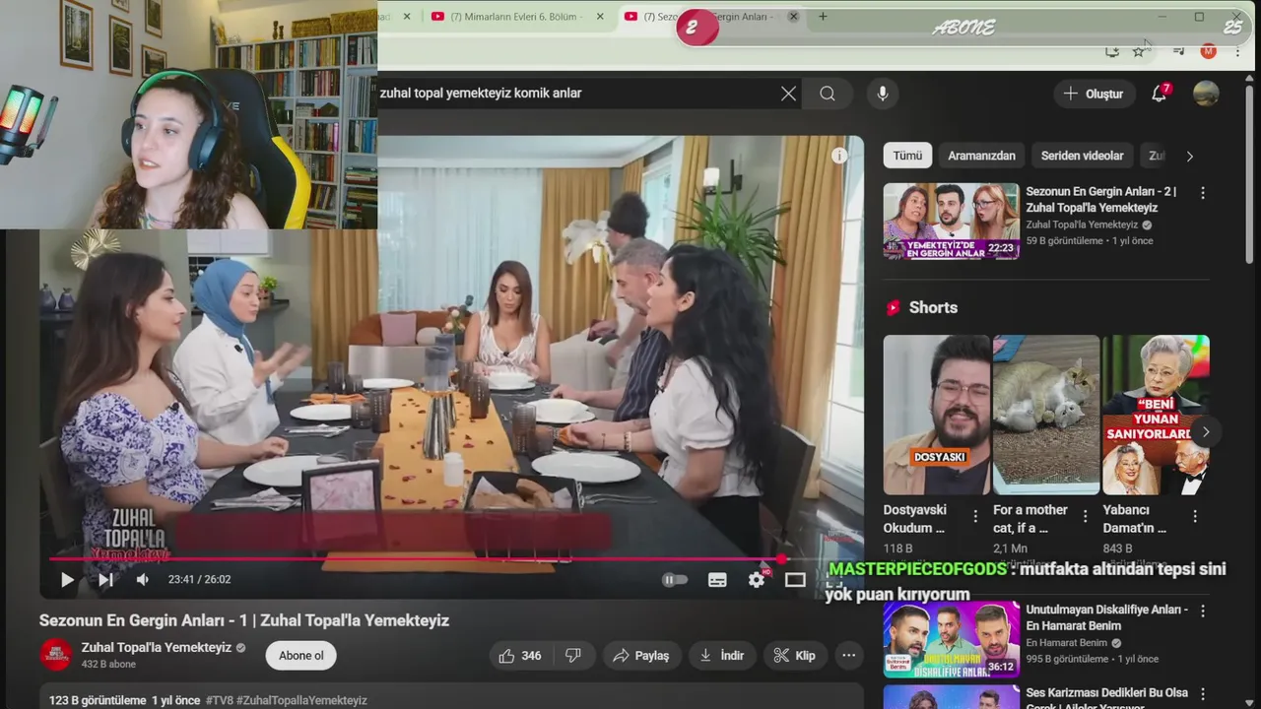Click the magnifier search button
This screenshot has height=709, width=1261.
pos(828,94)
